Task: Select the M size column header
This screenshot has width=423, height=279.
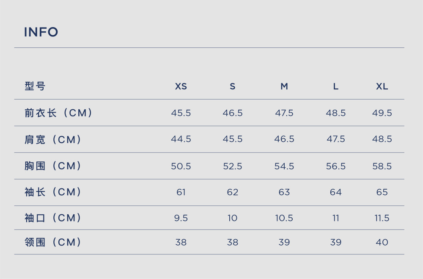Action: coord(284,86)
